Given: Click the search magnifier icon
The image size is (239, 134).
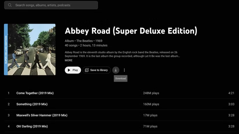Looking at the screenshot, I should tap(10, 5).
